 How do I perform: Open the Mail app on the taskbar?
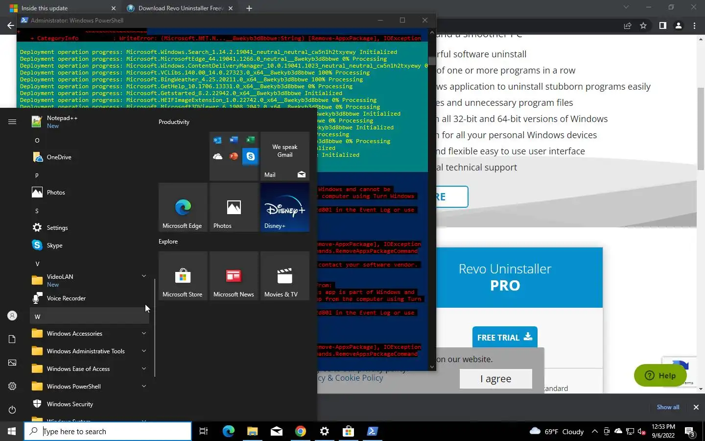(277, 431)
